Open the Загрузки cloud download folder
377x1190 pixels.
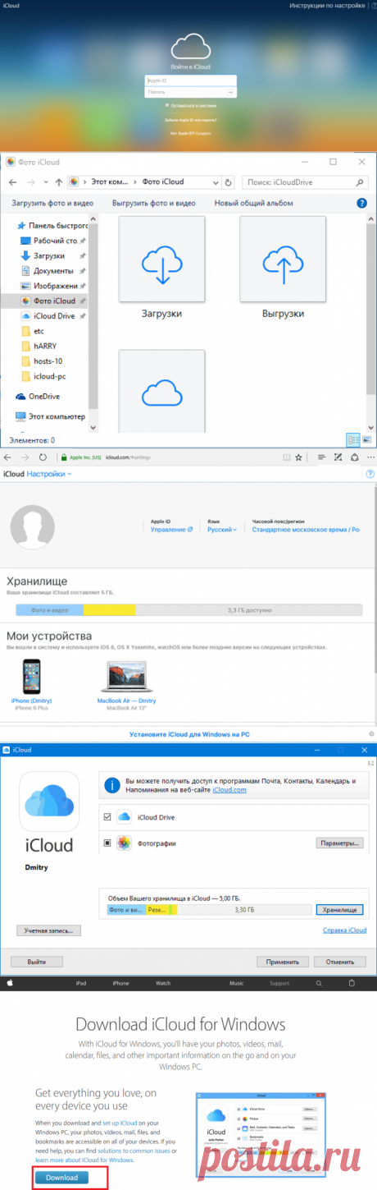click(161, 260)
